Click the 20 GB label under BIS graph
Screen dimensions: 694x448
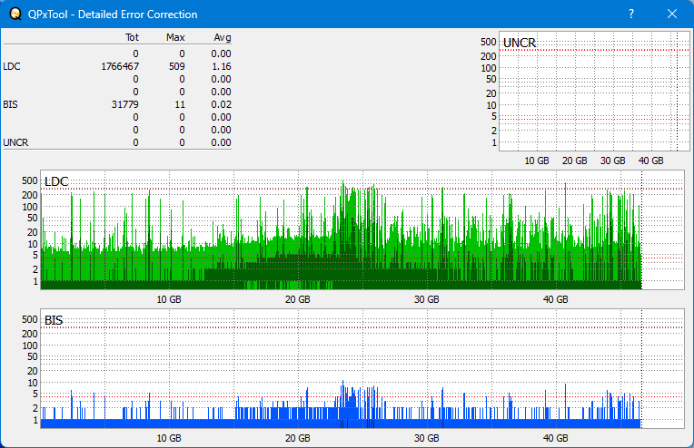pos(297,438)
